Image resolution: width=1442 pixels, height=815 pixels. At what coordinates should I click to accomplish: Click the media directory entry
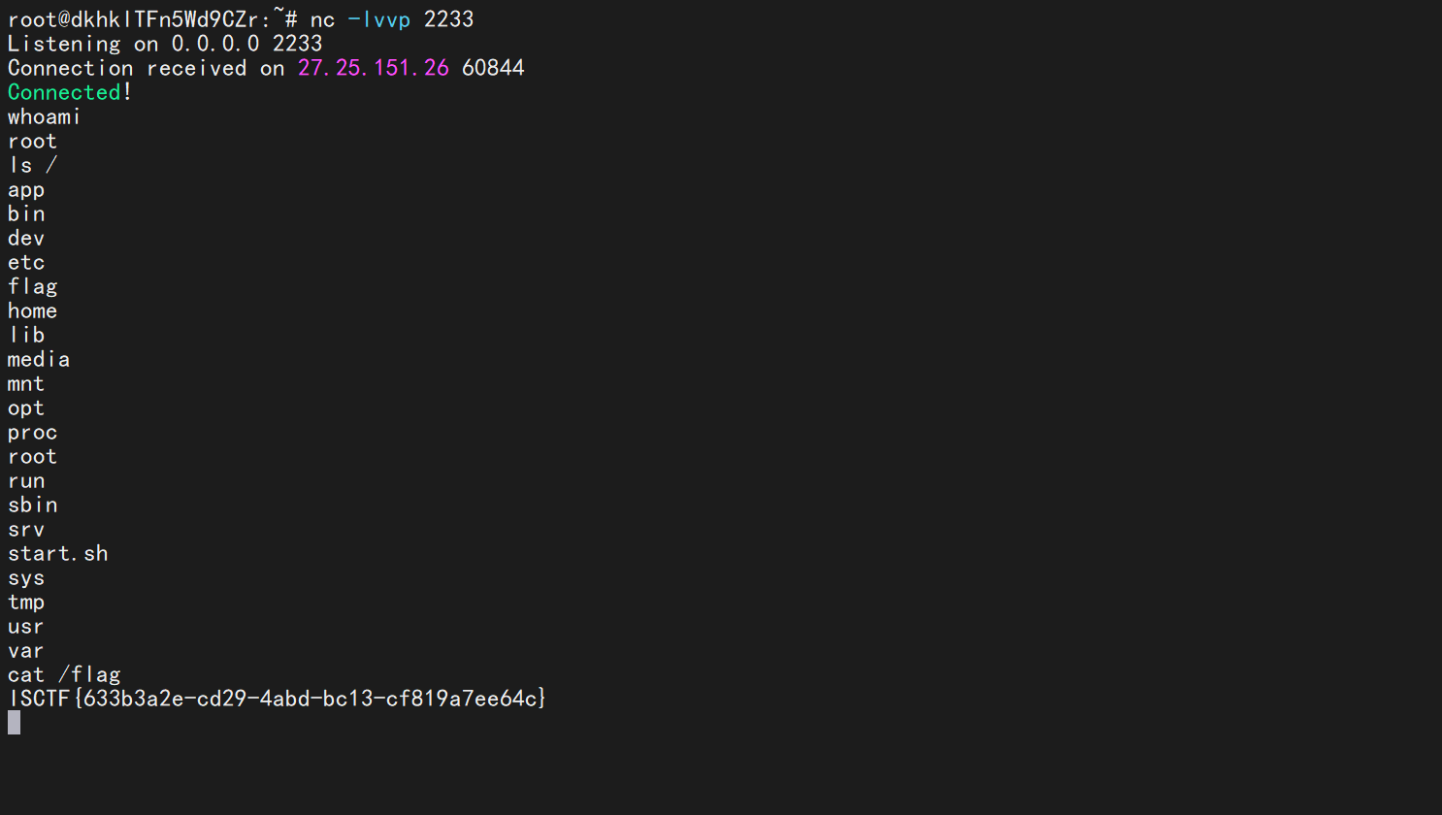click(39, 359)
